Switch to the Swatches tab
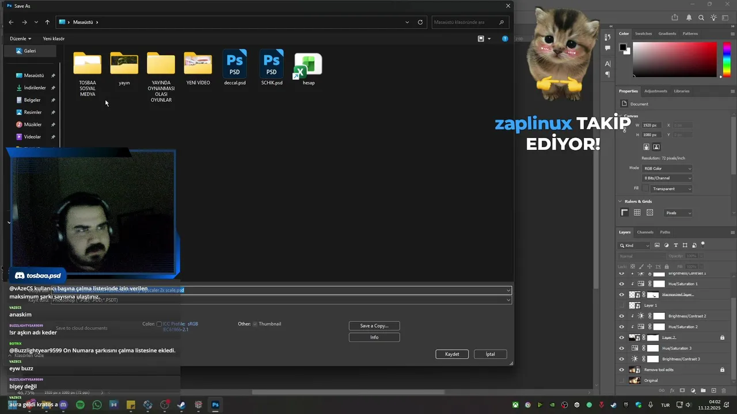Viewport: 737px width, 414px height. 643,33
